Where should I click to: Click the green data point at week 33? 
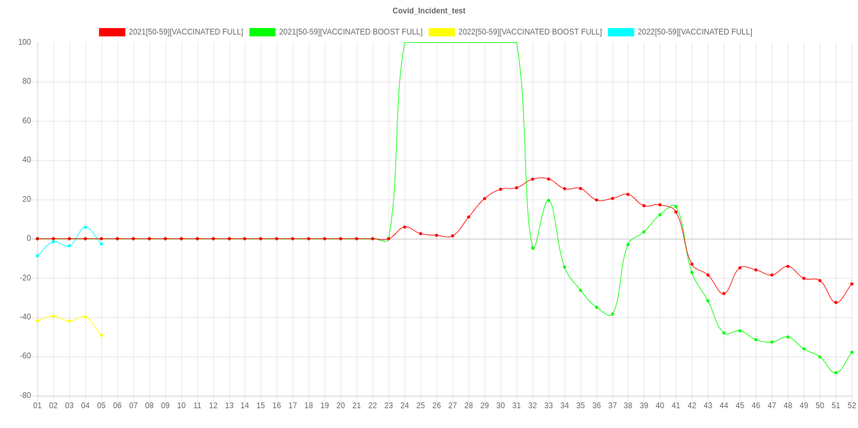(x=548, y=201)
